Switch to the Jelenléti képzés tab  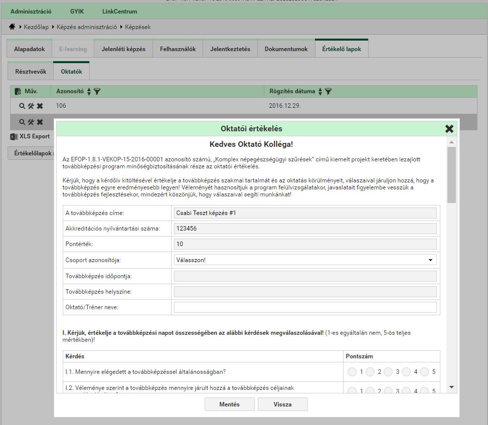123,49
